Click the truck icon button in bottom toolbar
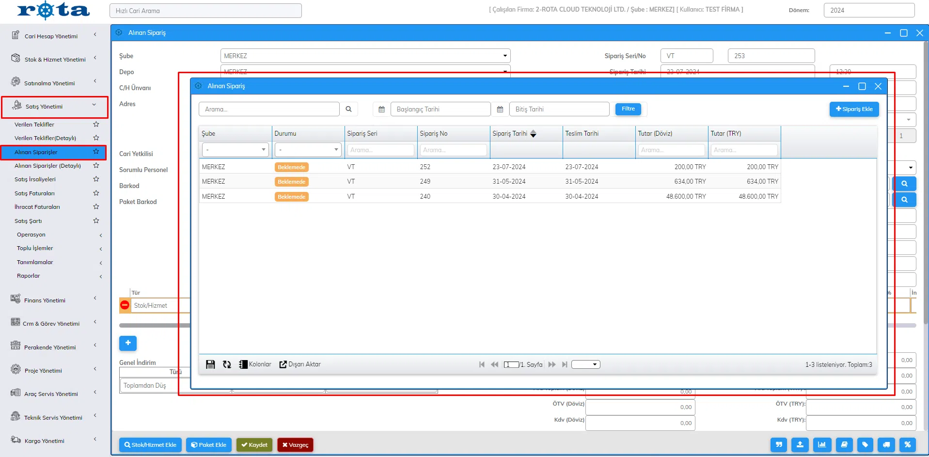 (886, 444)
